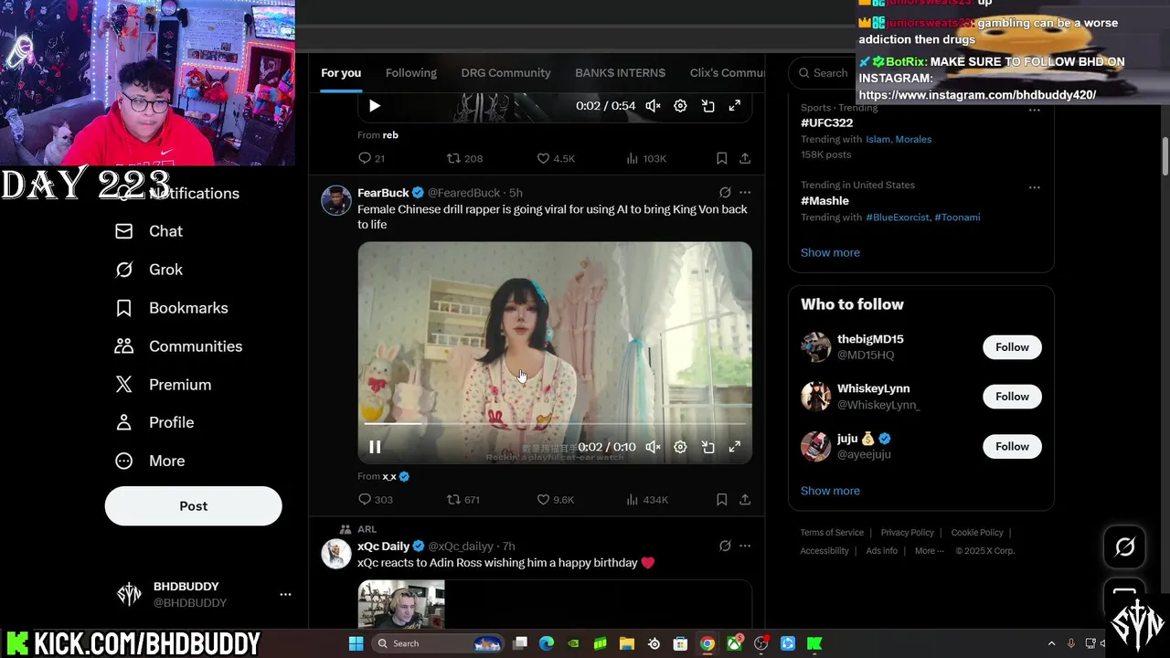The height and width of the screenshot is (658, 1170).
Task: Share the reb video post
Action: tap(745, 158)
